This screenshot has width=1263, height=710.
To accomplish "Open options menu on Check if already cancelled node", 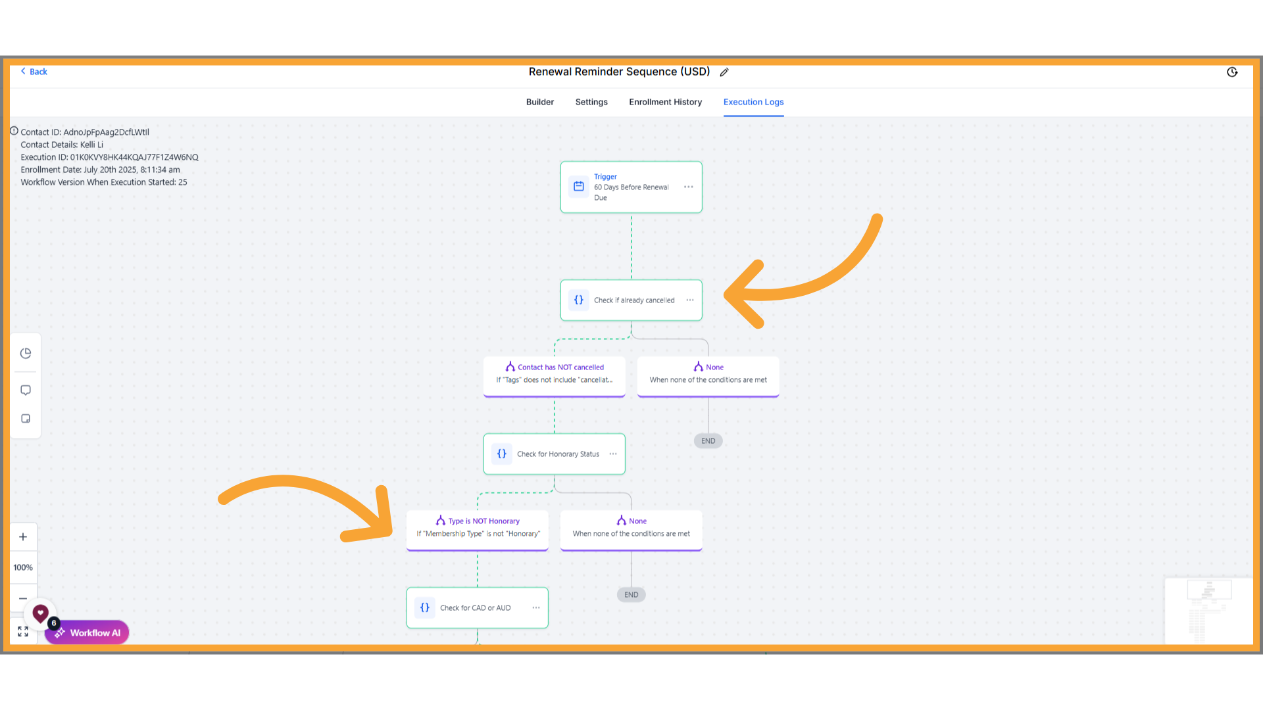I will click(689, 300).
